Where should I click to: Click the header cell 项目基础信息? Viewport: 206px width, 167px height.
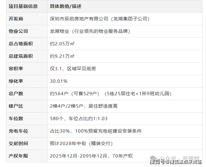(x=23, y=6)
